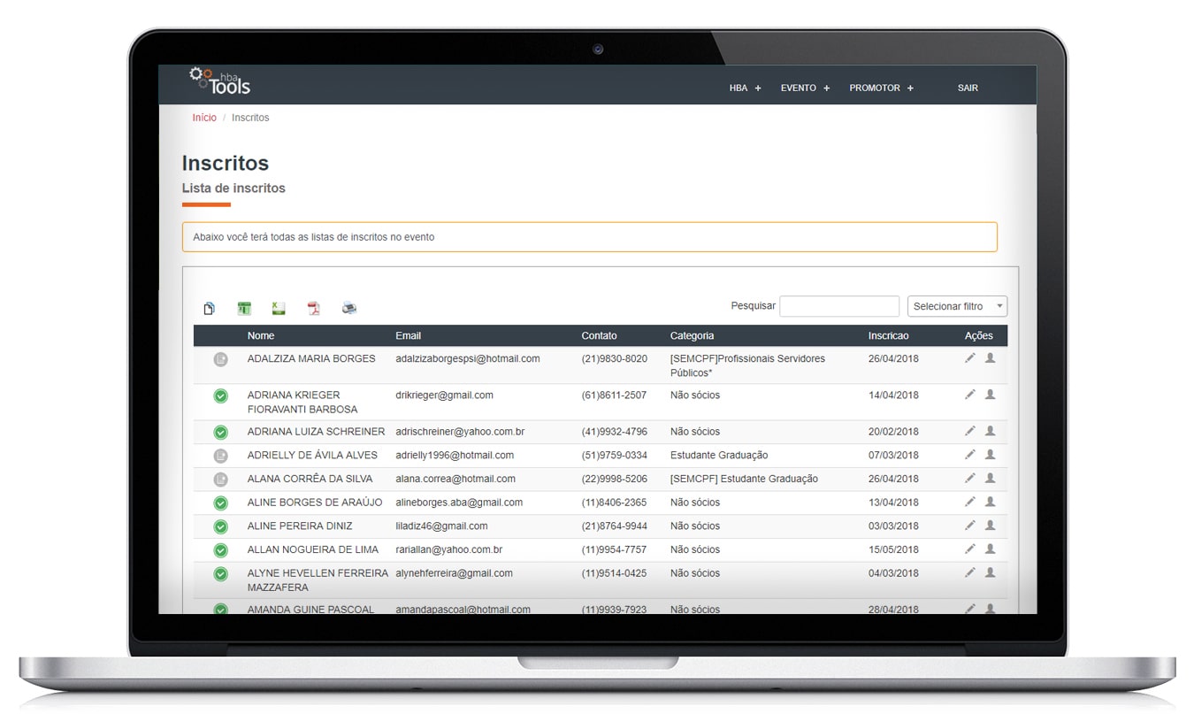
Task: Open user icon for ALYNE HEVELLEN row
Action: click(x=991, y=572)
